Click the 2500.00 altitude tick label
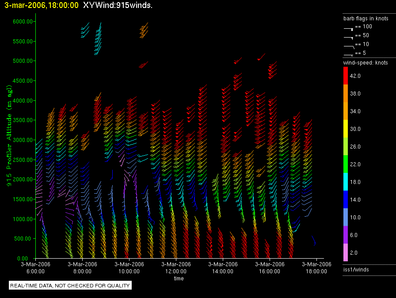 23,160
